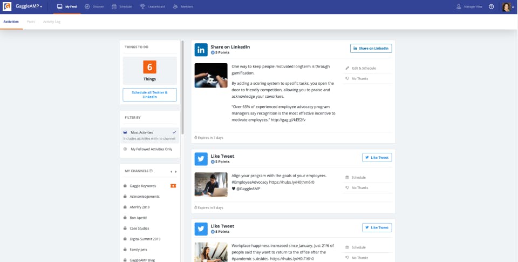Image resolution: width=518 pixels, height=262 pixels.
Task: Click Schedule all Twitter & LinkedIn button
Action: (149, 95)
